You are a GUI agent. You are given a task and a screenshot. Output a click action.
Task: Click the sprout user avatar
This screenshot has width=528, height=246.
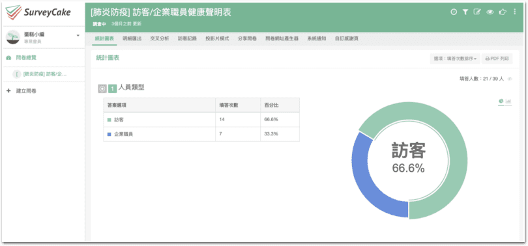[13, 37]
